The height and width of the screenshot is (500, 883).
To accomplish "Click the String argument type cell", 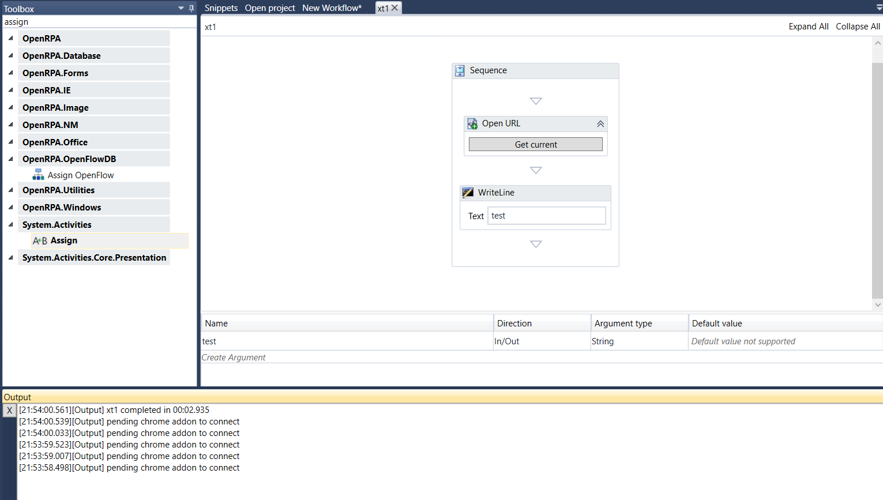I will click(x=639, y=341).
